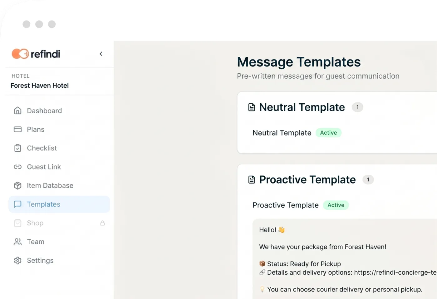Click the lock icon beside Shop
The image size is (437, 299).
[102, 223]
